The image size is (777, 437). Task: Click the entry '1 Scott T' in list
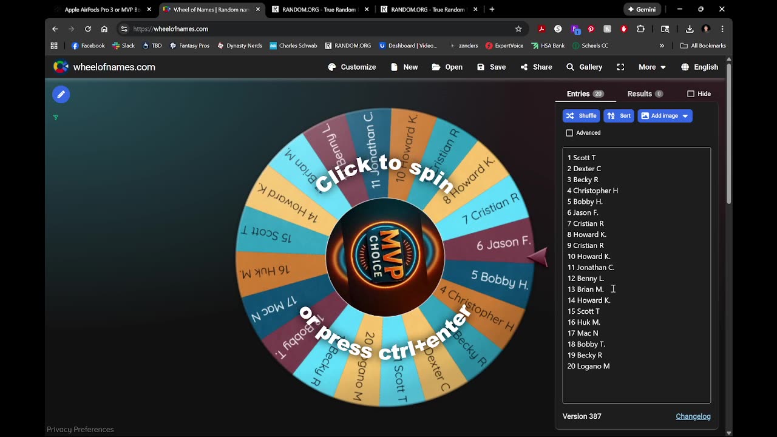pyautogui.click(x=582, y=158)
